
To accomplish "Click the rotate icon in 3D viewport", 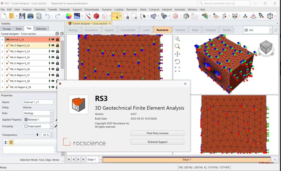I will click(177, 62).
